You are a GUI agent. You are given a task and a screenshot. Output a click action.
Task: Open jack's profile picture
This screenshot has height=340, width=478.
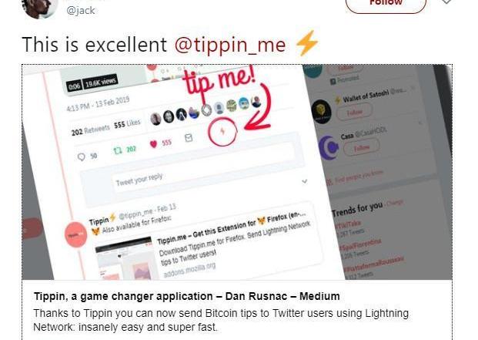[x=39, y=8]
